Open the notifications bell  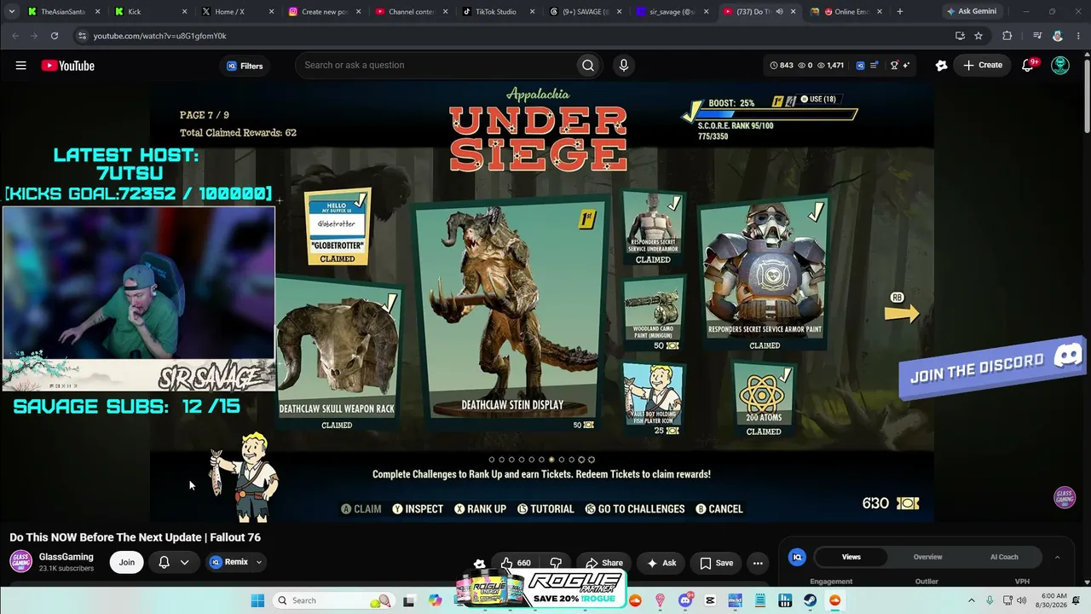point(1028,66)
